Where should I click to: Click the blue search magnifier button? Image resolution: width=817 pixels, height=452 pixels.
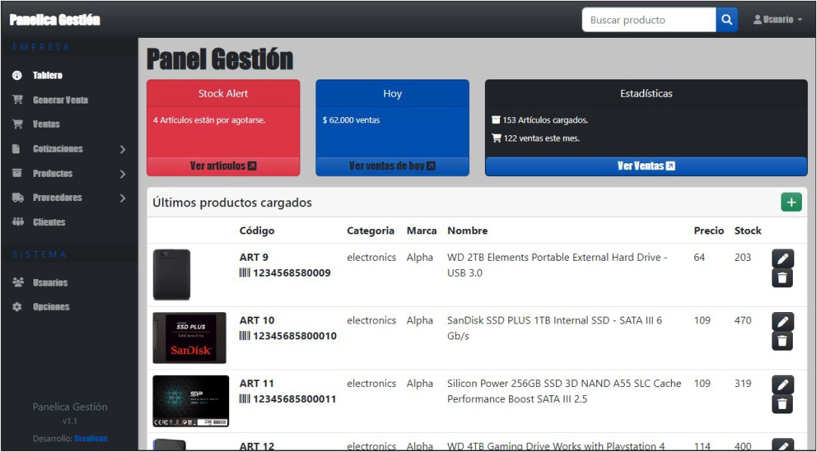(726, 20)
